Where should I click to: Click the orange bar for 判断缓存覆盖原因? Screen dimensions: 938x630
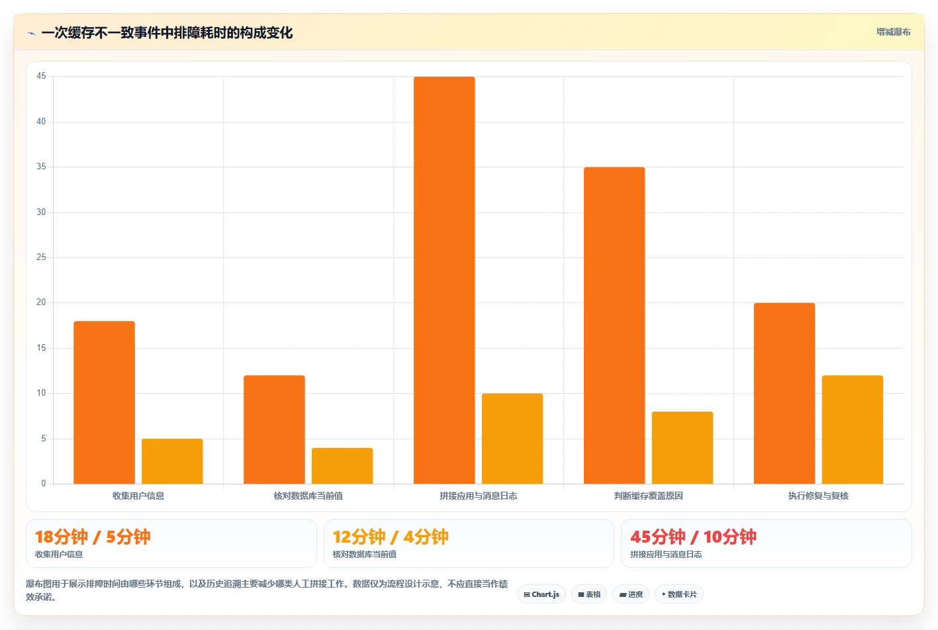(614, 326)
